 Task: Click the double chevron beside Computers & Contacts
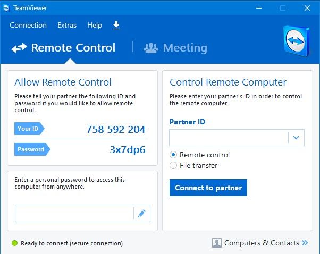tap(305, 243)
